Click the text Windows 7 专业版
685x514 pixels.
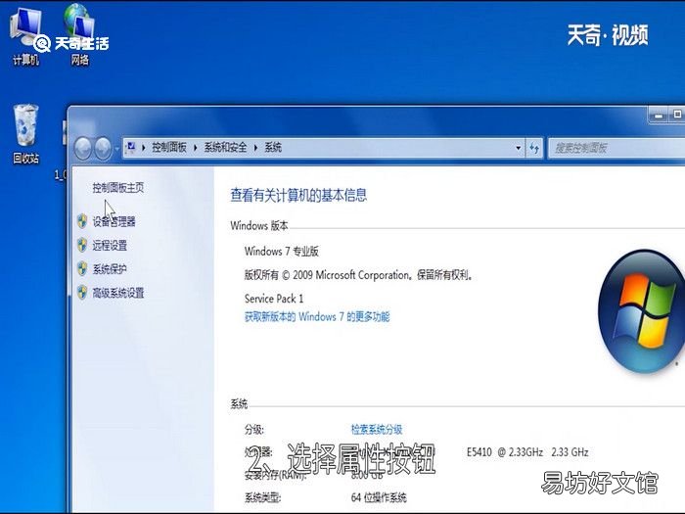(282, 252)
